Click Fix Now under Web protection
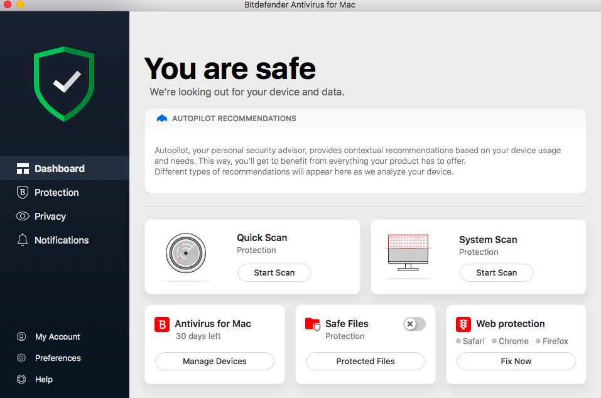The height and width of the screenshot is (398, 601). [516, 361]
